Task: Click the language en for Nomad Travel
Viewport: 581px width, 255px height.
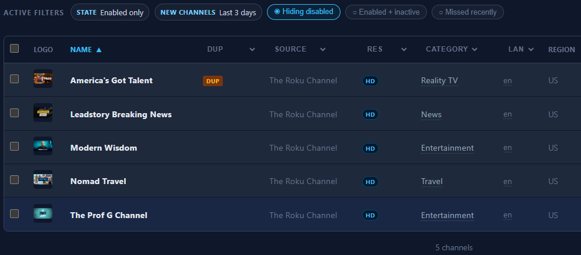Action: 507,182
